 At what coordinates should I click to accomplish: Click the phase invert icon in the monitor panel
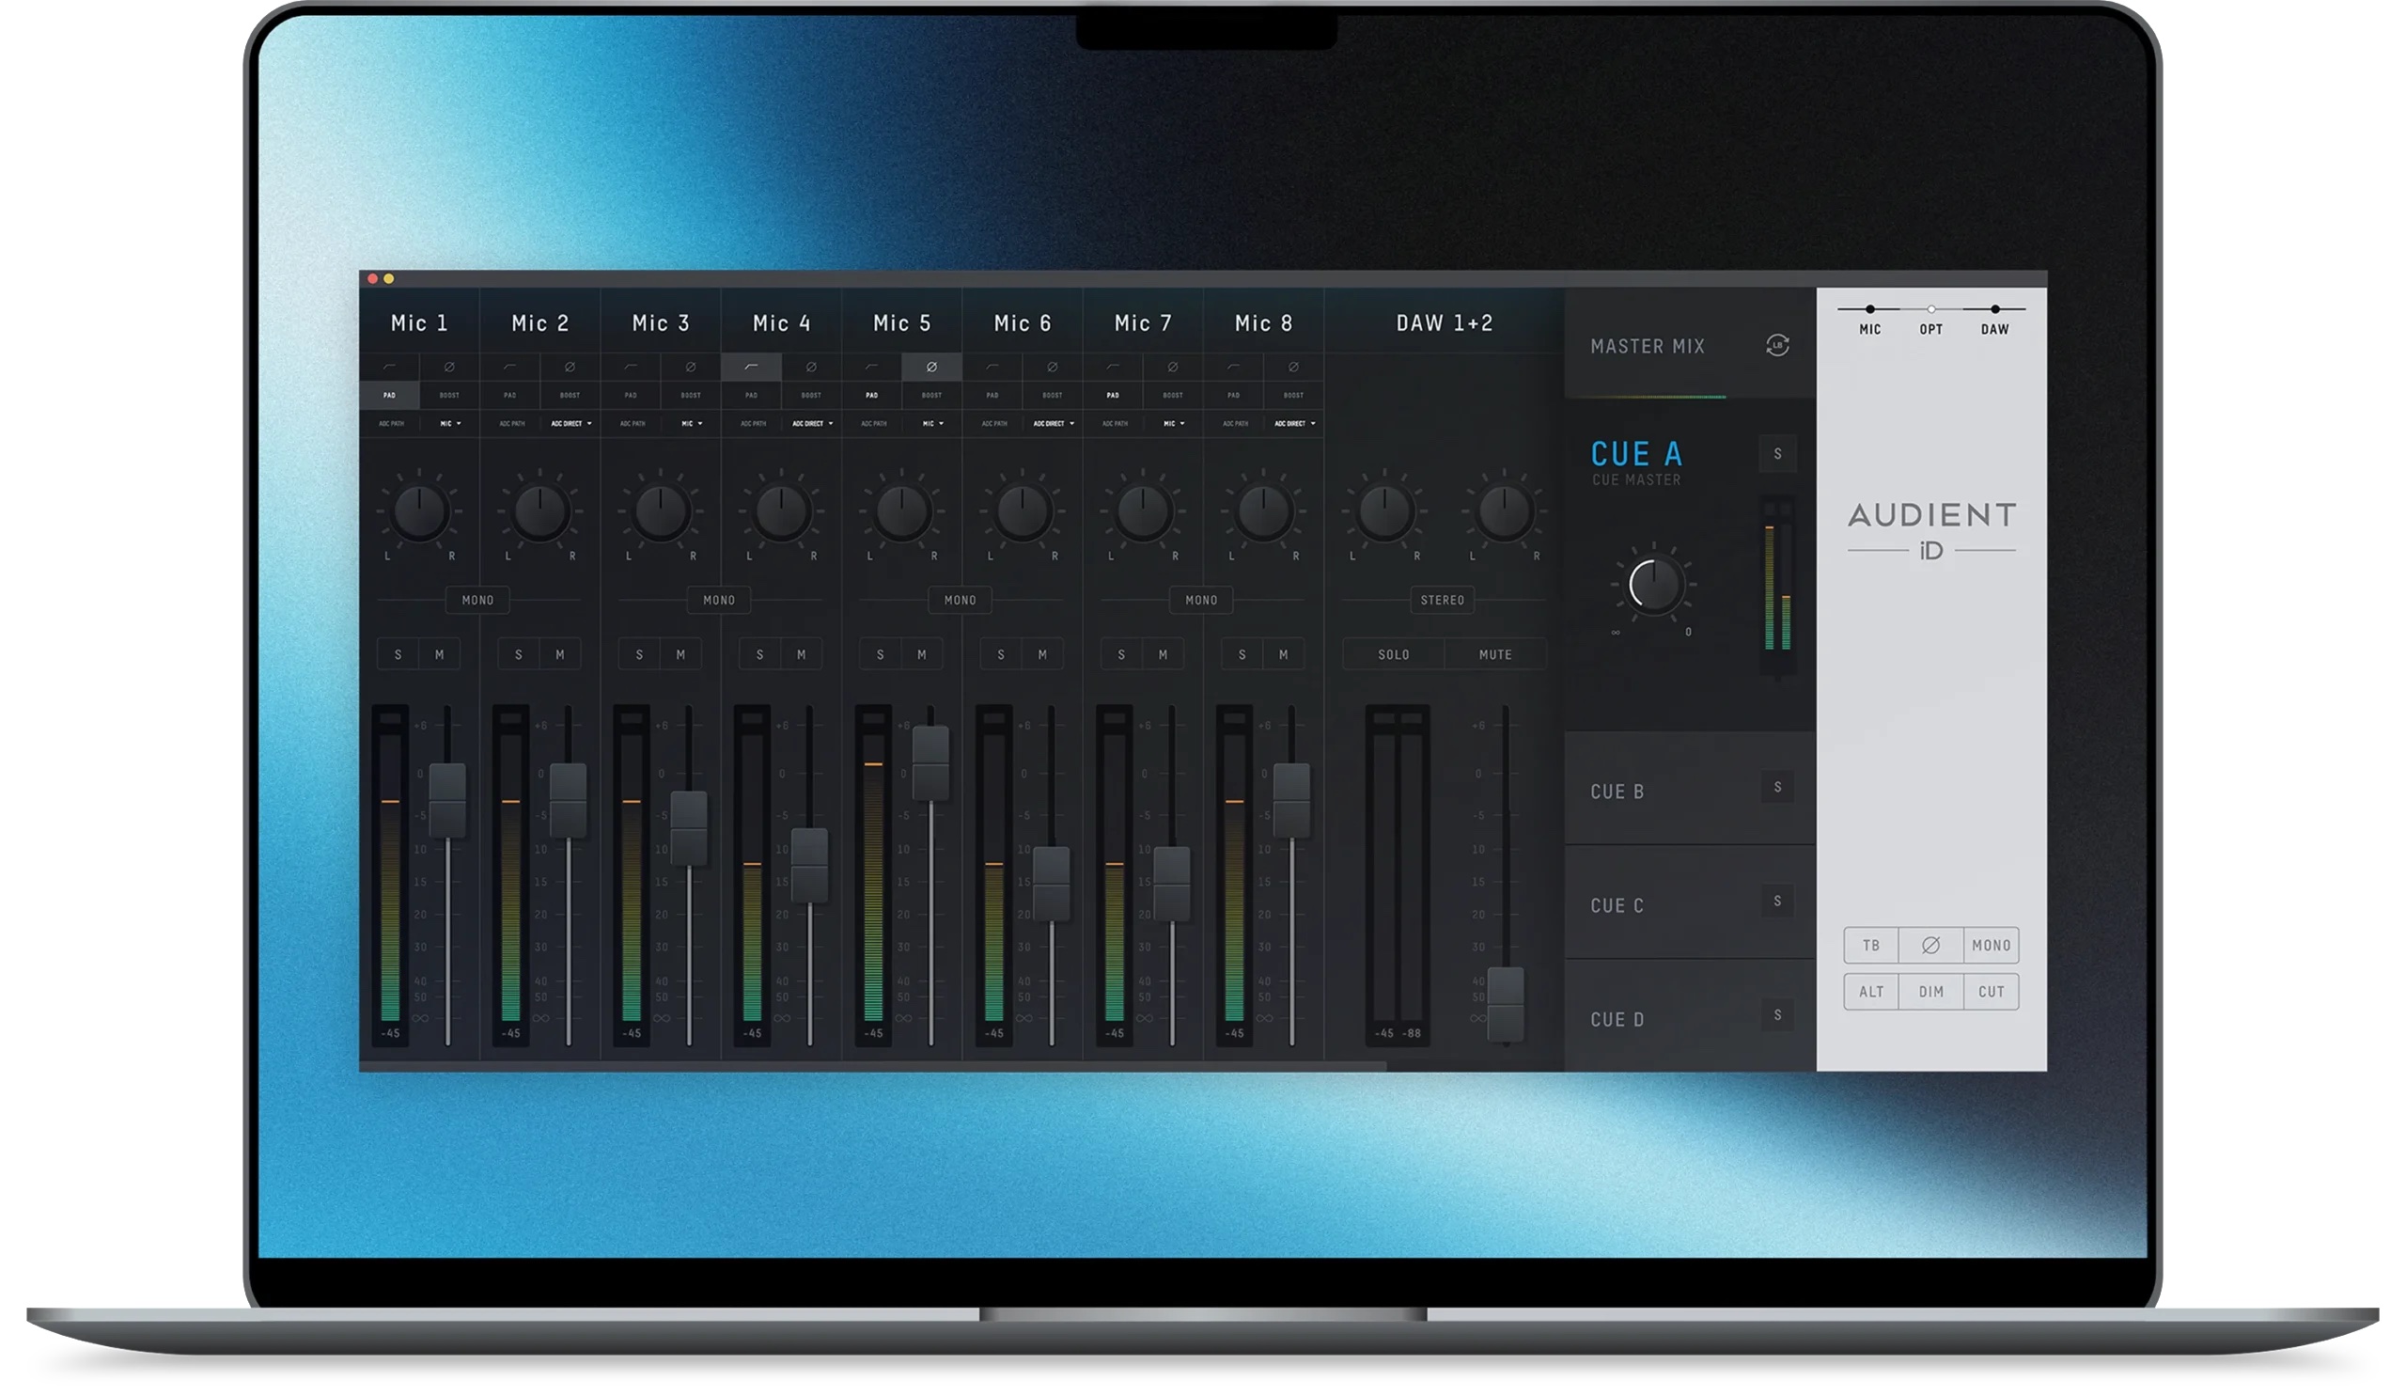(x=1931, y=946)
